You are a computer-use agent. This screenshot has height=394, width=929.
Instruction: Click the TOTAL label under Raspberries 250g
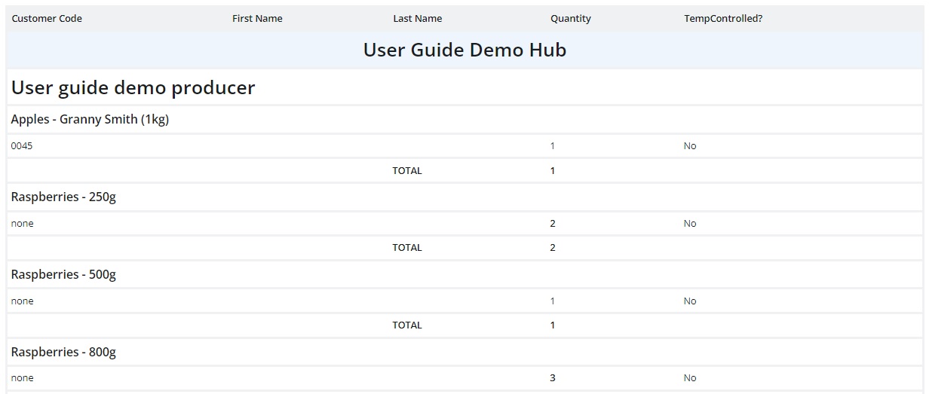pos(406,248)
